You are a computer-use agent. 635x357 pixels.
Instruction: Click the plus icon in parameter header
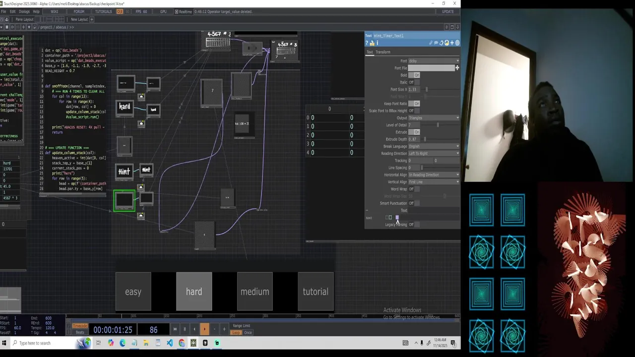(451, 43)
